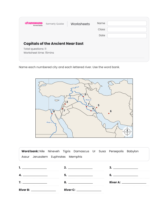Click the answer blank for number 3
Viewport: 168px width, 218px height.
(126, 168)
